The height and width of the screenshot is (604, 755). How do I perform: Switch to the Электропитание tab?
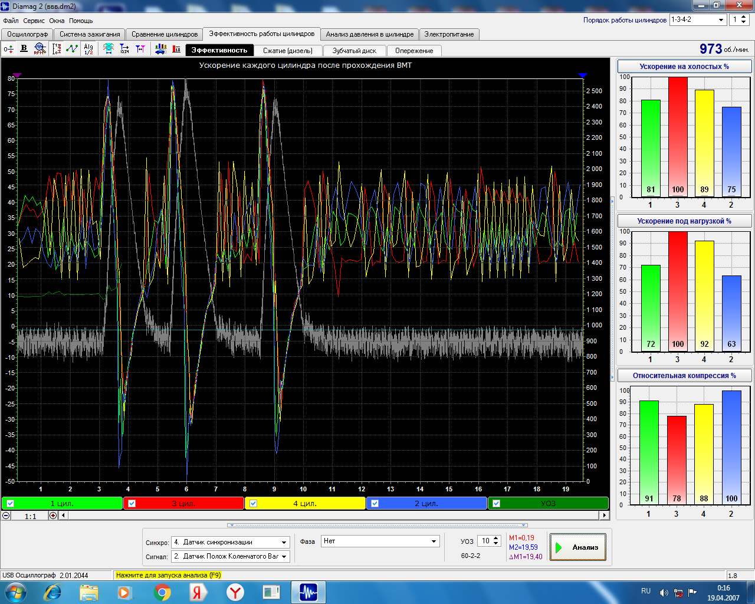[449, 34]
